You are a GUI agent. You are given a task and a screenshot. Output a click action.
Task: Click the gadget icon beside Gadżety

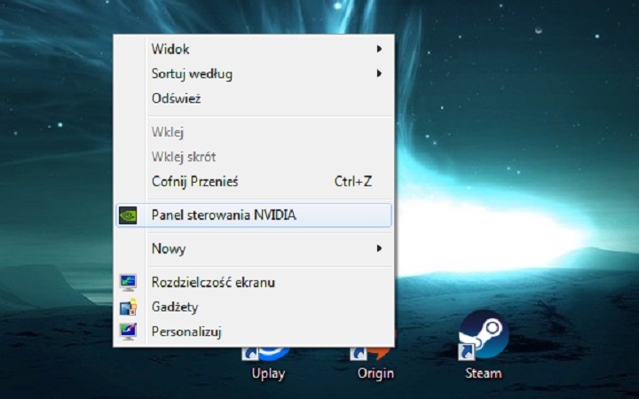(129, 307)
